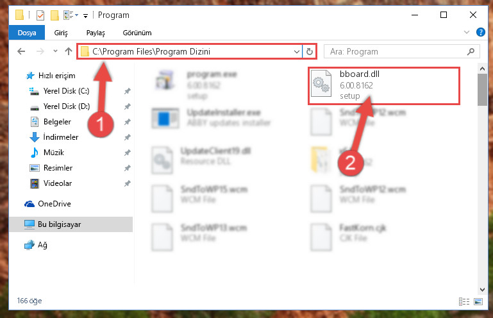The height and width of the screenshot is (318, 493).
Task: Open the Görünüm ribbon tab
Action: (137, 33)
